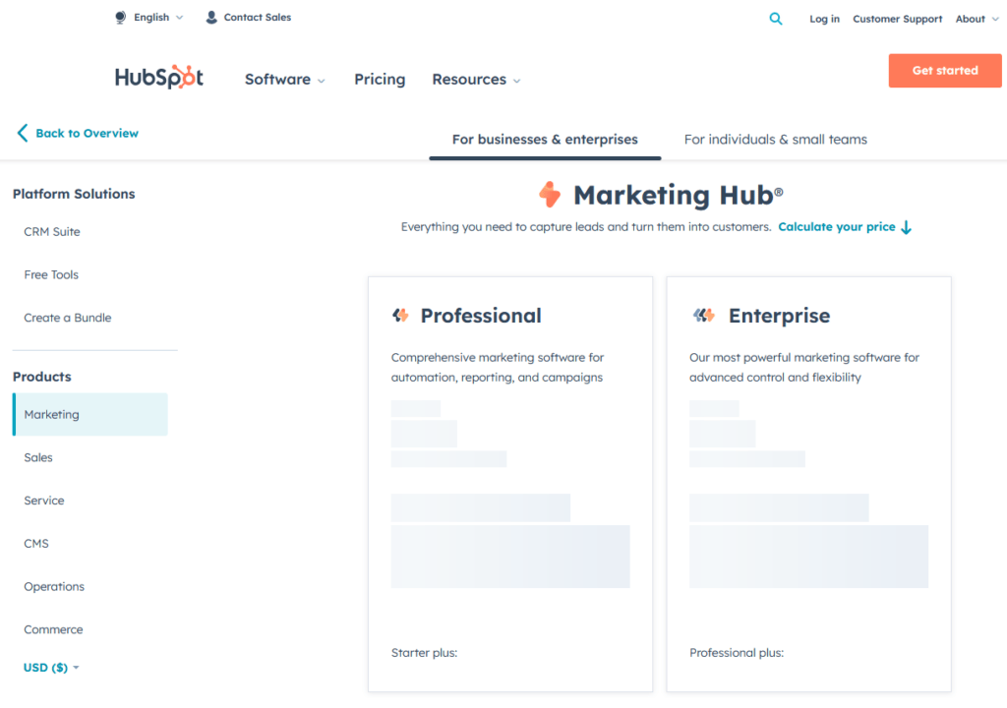Open the About dropdown
The width and height of the screenshot is (1007, 708).
977,19
